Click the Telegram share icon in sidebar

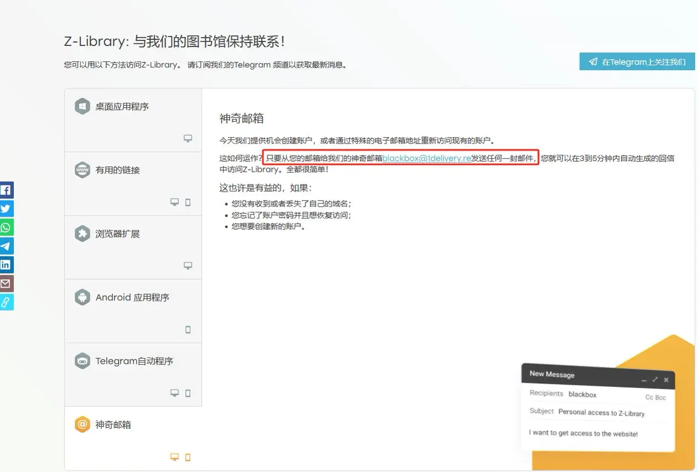point(6,247)
